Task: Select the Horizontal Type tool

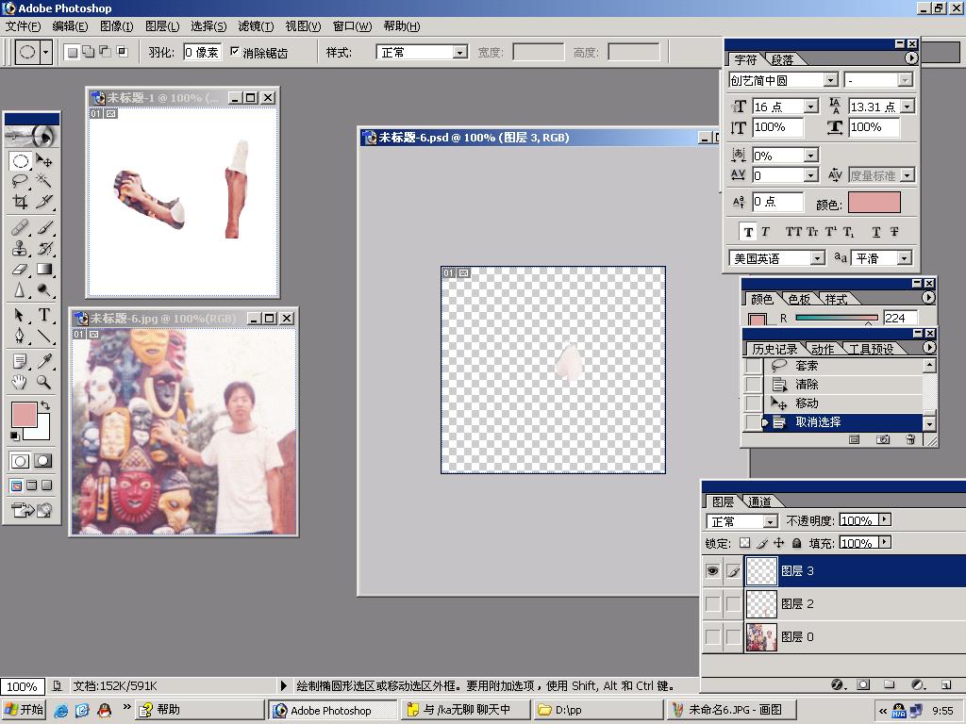Action: click(43, 315)
